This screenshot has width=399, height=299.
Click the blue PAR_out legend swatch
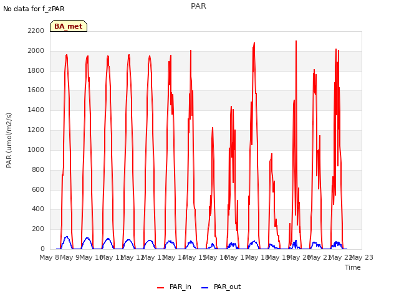pyautogui.click(x=205, y=288)
